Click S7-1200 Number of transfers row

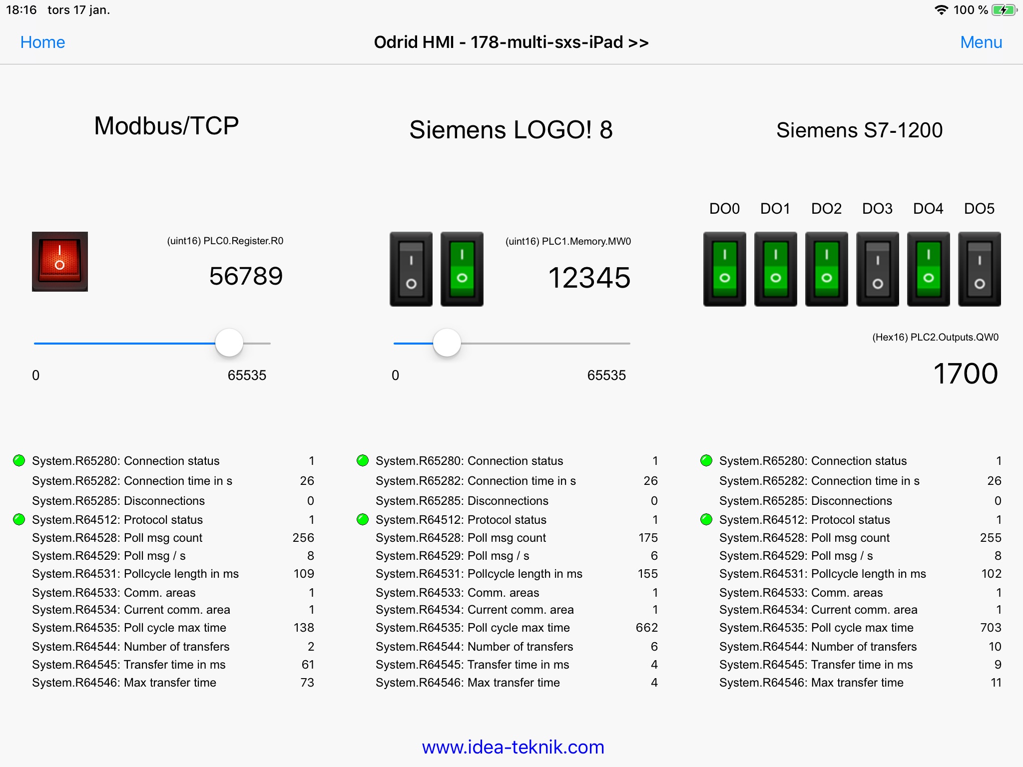[860, 647]
